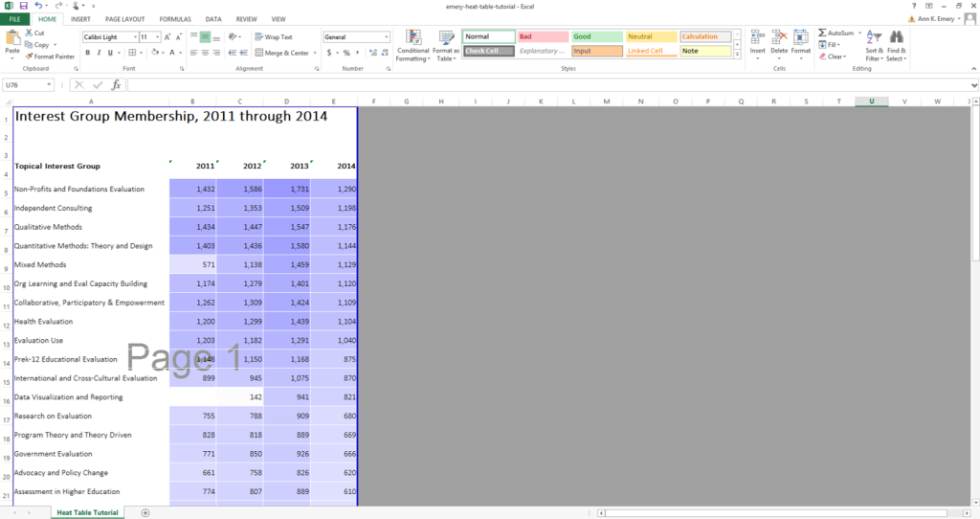The height and width of the screenshot is (519, 980).
Task: Toggle Top Align vertical alignment
Action: coord(194,37)
